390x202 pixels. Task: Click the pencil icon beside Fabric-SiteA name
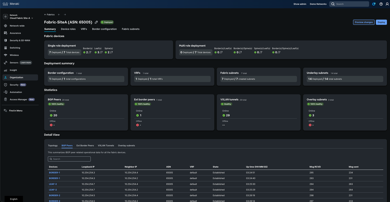(96, 22)
